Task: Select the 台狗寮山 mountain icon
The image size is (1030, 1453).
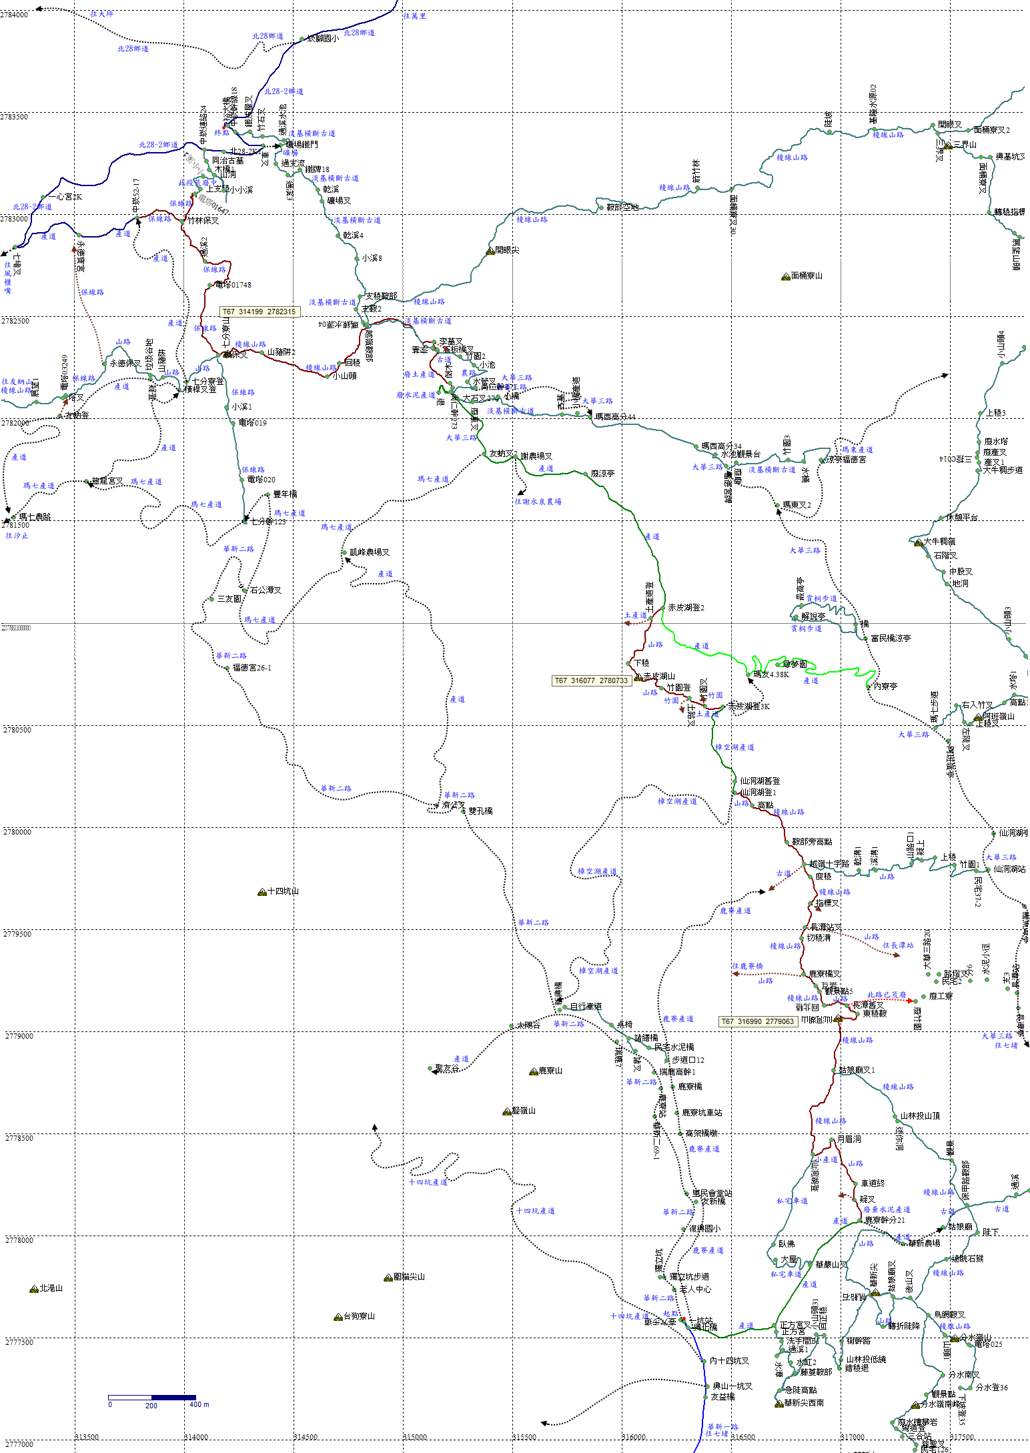Action: tap(338, 1317)
